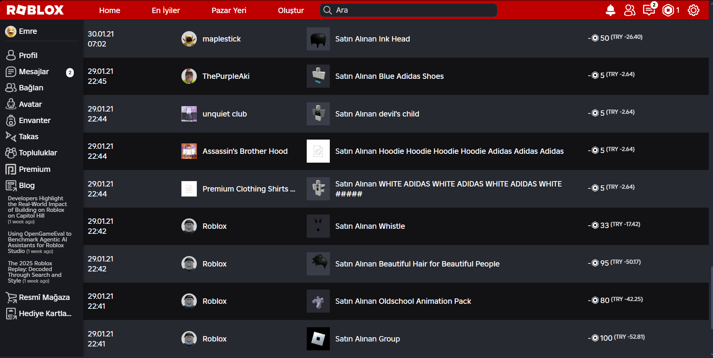This screenshot has height=358, width=713.
Task: Click the Group purchase thumbnail
Action: (318, 339)
